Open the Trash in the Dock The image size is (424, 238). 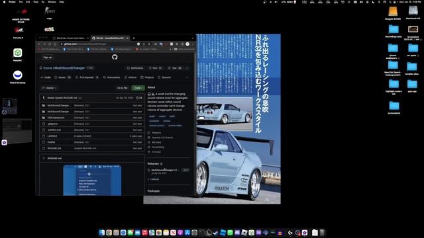pos(322,233)
